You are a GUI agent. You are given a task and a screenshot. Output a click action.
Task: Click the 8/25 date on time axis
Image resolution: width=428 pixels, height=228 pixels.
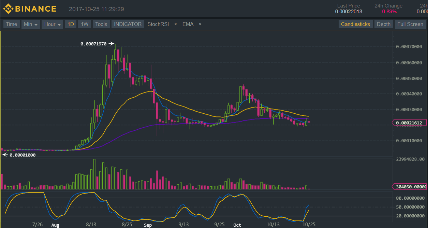click(x=127, y=225)
